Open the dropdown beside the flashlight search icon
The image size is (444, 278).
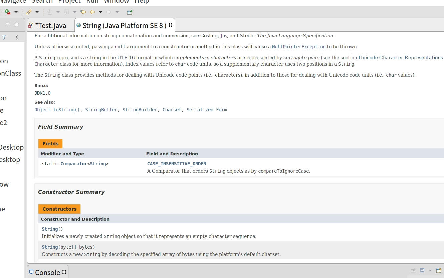37,12
